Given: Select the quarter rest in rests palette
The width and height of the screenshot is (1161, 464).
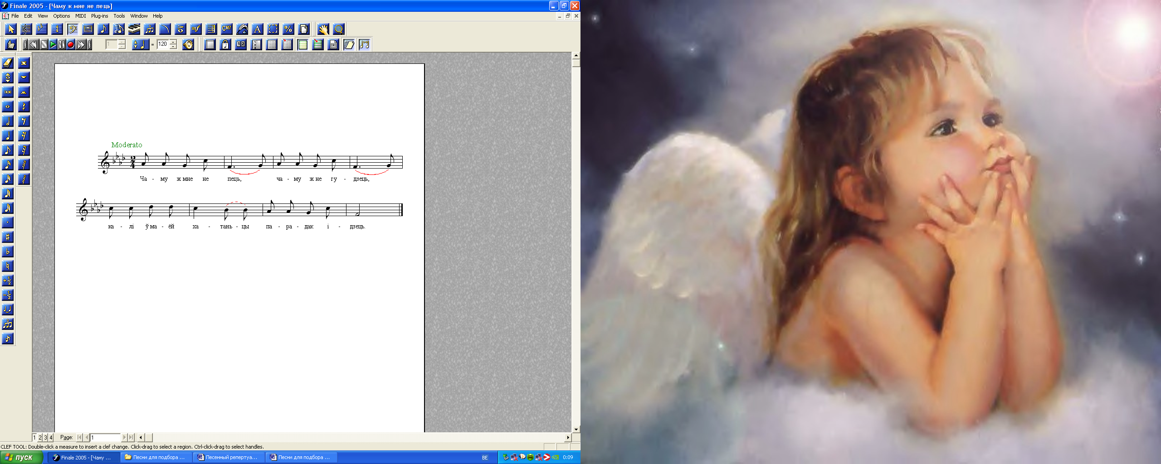Looking at the screenshot, I should click(24, 106).
